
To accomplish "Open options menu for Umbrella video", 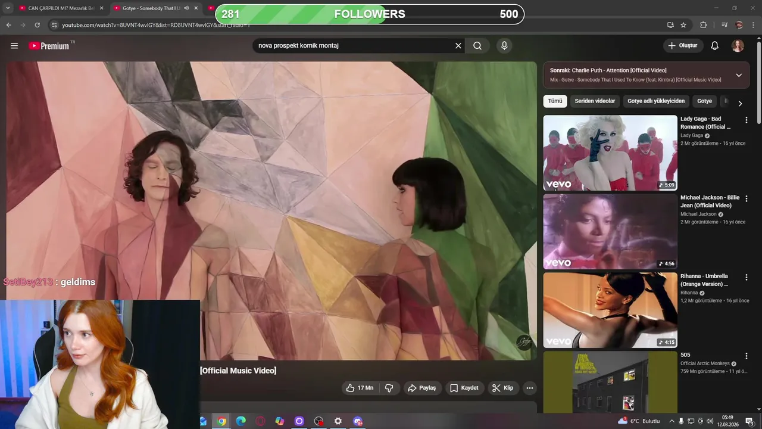I will 746,277.
